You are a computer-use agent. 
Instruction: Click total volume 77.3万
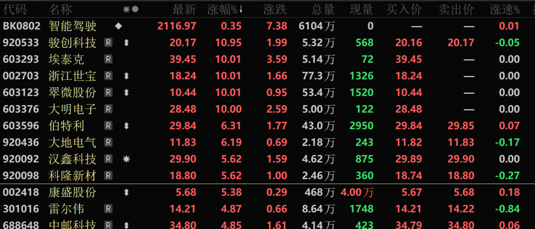[319, 76]
